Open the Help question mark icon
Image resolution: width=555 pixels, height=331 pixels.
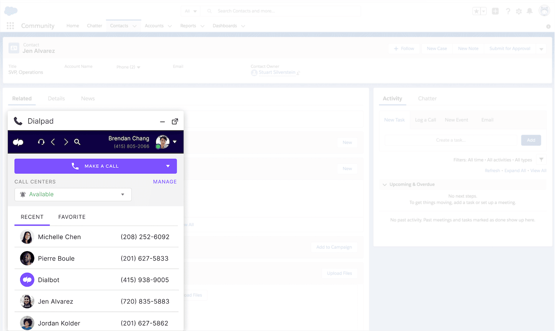click(508, 11)
